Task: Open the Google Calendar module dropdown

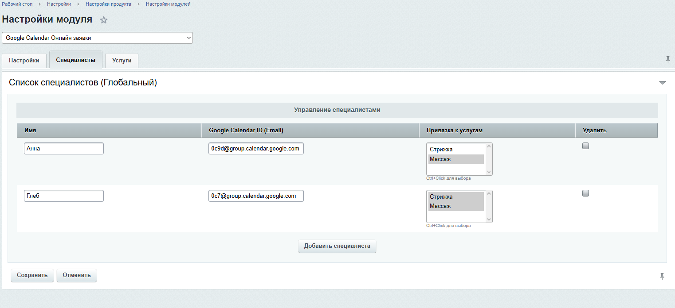Action: (x=97, y=38)
